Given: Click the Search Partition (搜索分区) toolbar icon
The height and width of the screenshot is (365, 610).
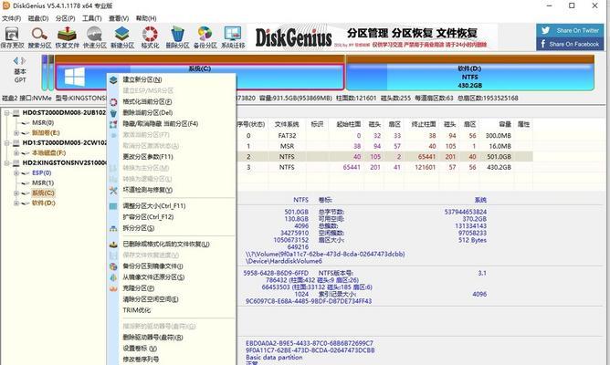Looking at the screenshot, I should 39,34.
